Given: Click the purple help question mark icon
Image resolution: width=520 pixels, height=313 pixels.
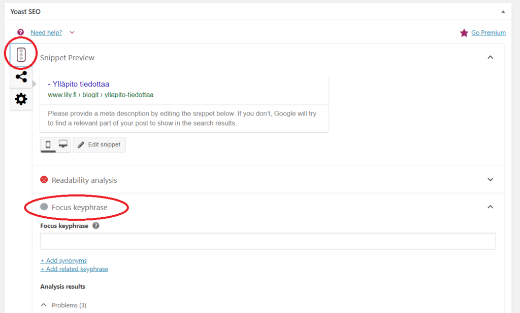Looking at the screenshot, I should point(20,32).
